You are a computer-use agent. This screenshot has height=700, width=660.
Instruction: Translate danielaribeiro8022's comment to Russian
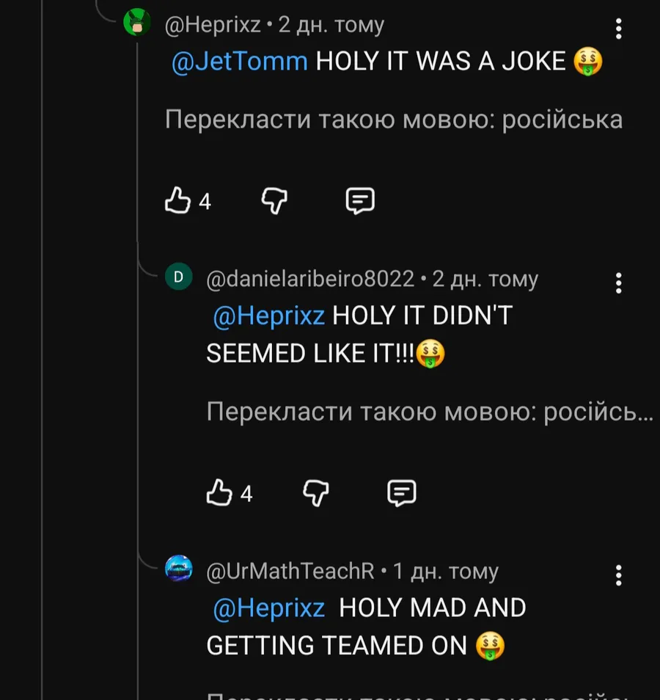[x=429, y=412]
